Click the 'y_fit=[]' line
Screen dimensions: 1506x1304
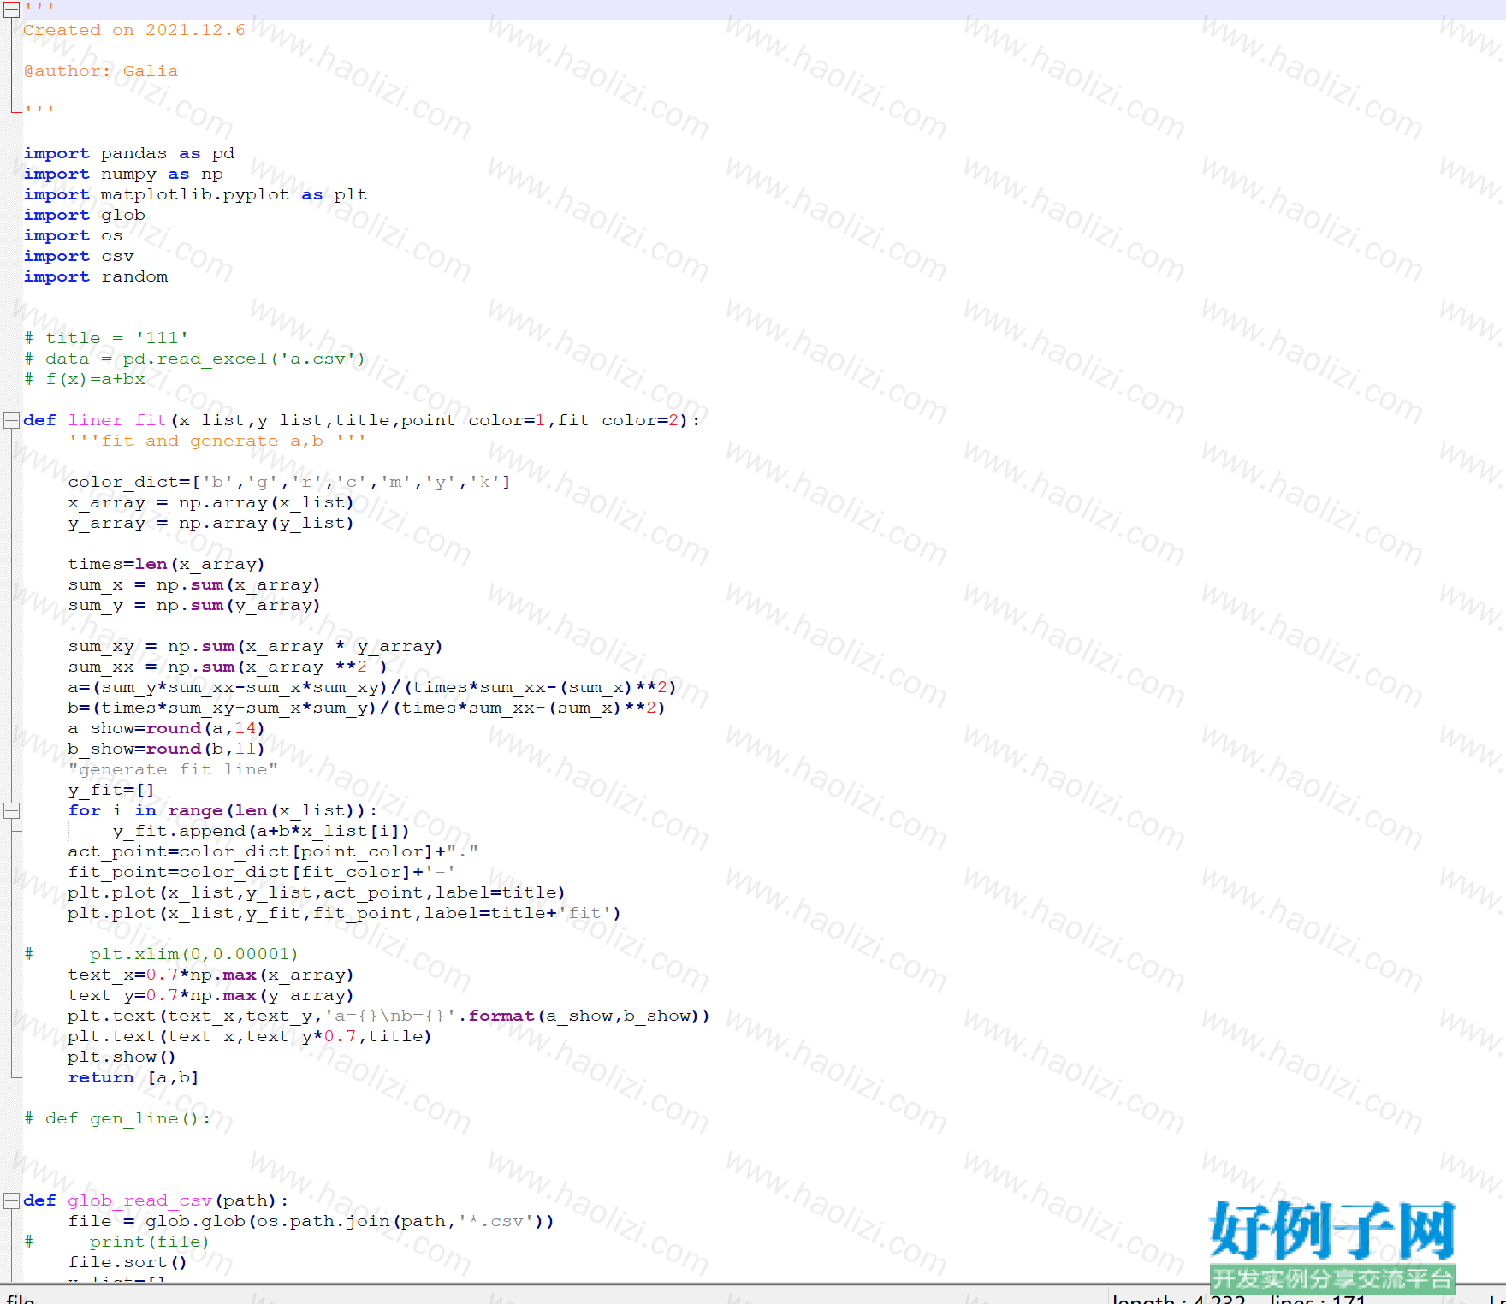111,790
